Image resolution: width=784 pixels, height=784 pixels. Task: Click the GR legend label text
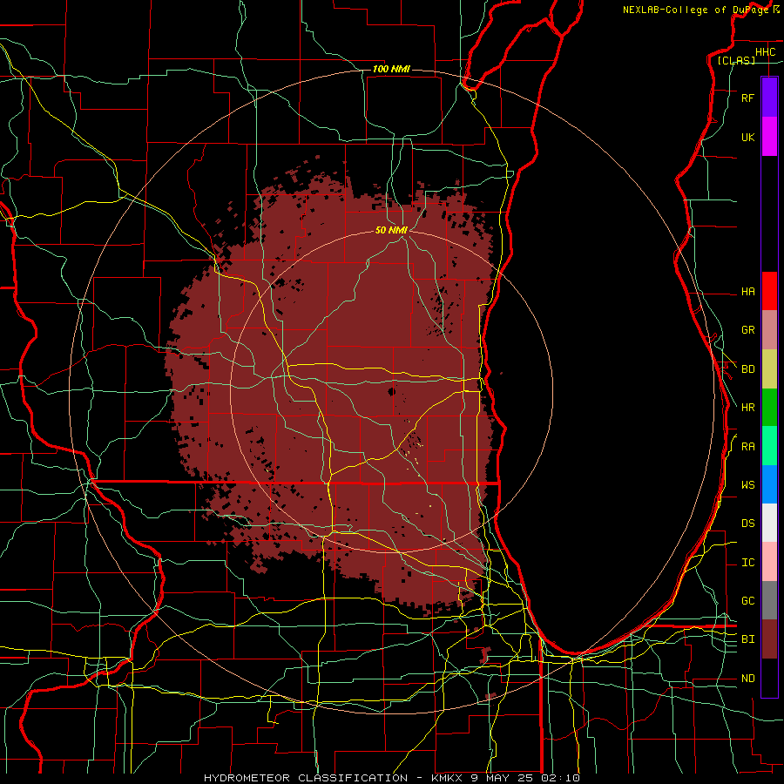(x=747, y=330)
